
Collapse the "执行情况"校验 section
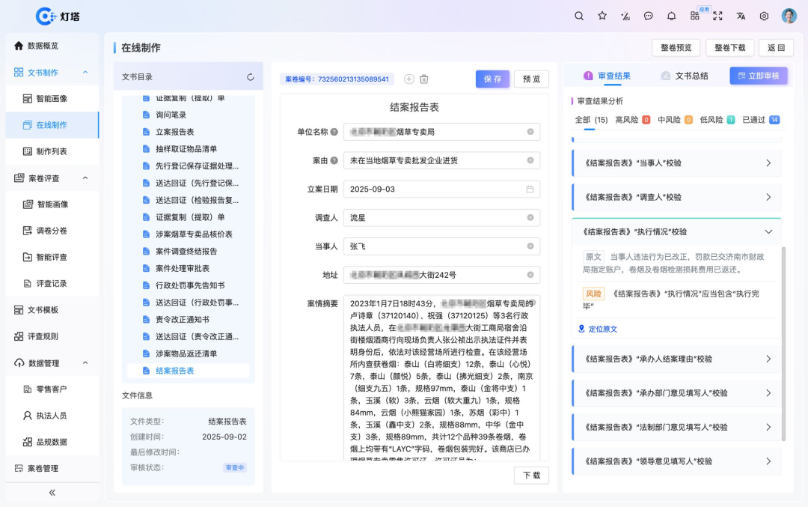click(x=768, y=232)
